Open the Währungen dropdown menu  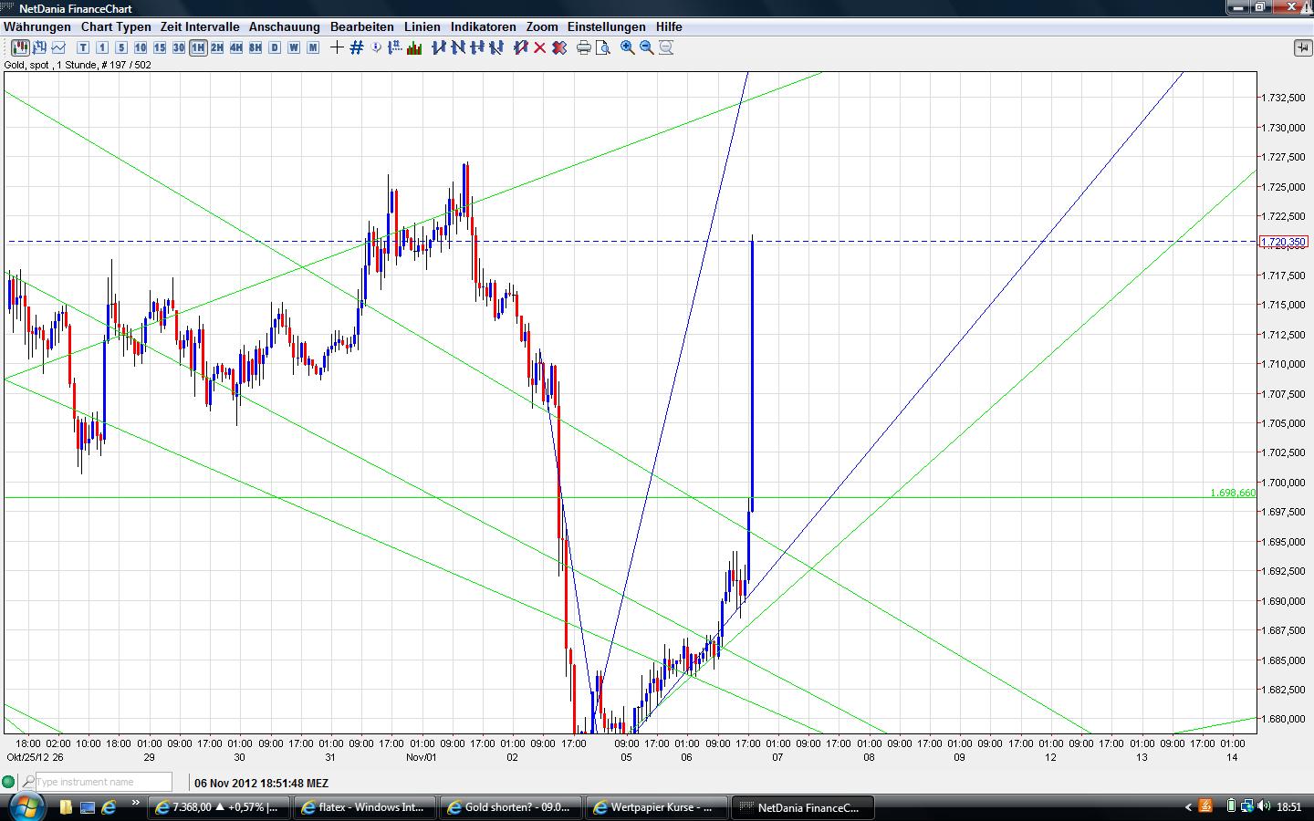coord(36,26)
